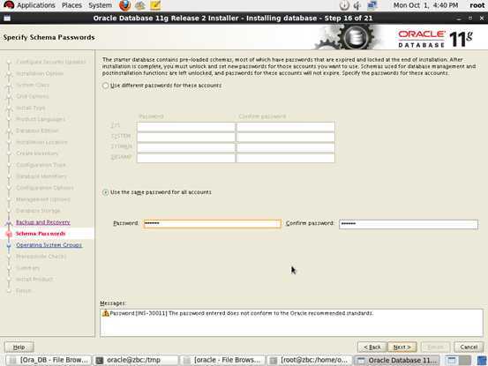
Task: Click the date and time clock
Action: click(425, 5)
